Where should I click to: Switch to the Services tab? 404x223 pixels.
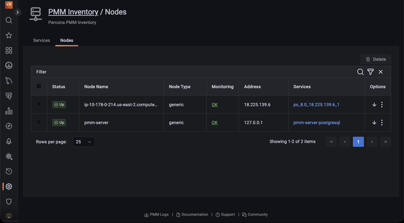(x=42, y=40)
